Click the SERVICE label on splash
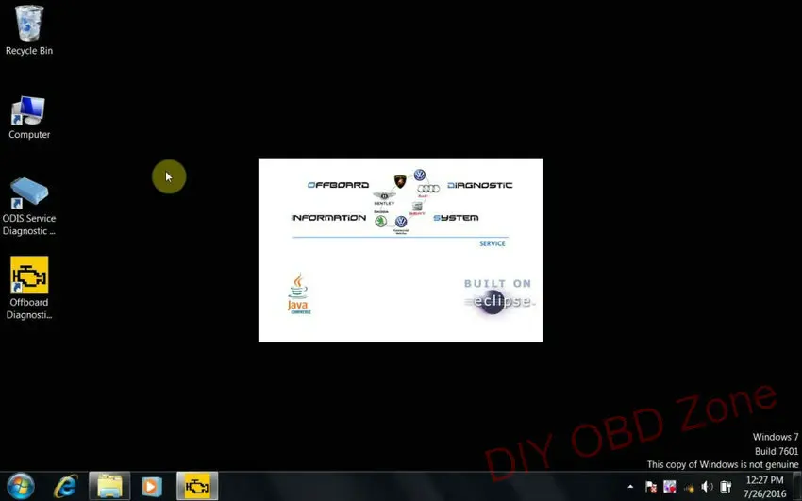Screen dimensions: 802x501 pos(492,243)
